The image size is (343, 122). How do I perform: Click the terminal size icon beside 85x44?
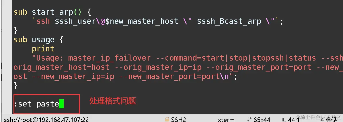(249, 120)
